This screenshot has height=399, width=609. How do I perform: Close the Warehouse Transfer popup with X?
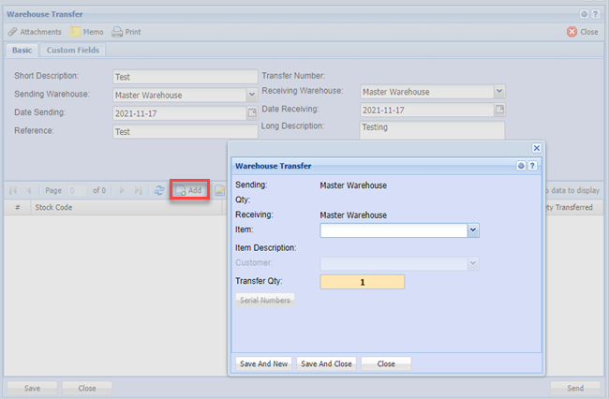(536, 148)
